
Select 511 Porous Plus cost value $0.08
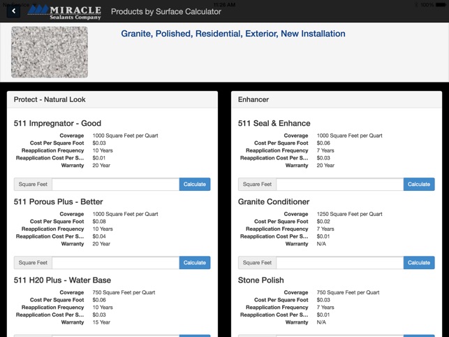(99, 222)
